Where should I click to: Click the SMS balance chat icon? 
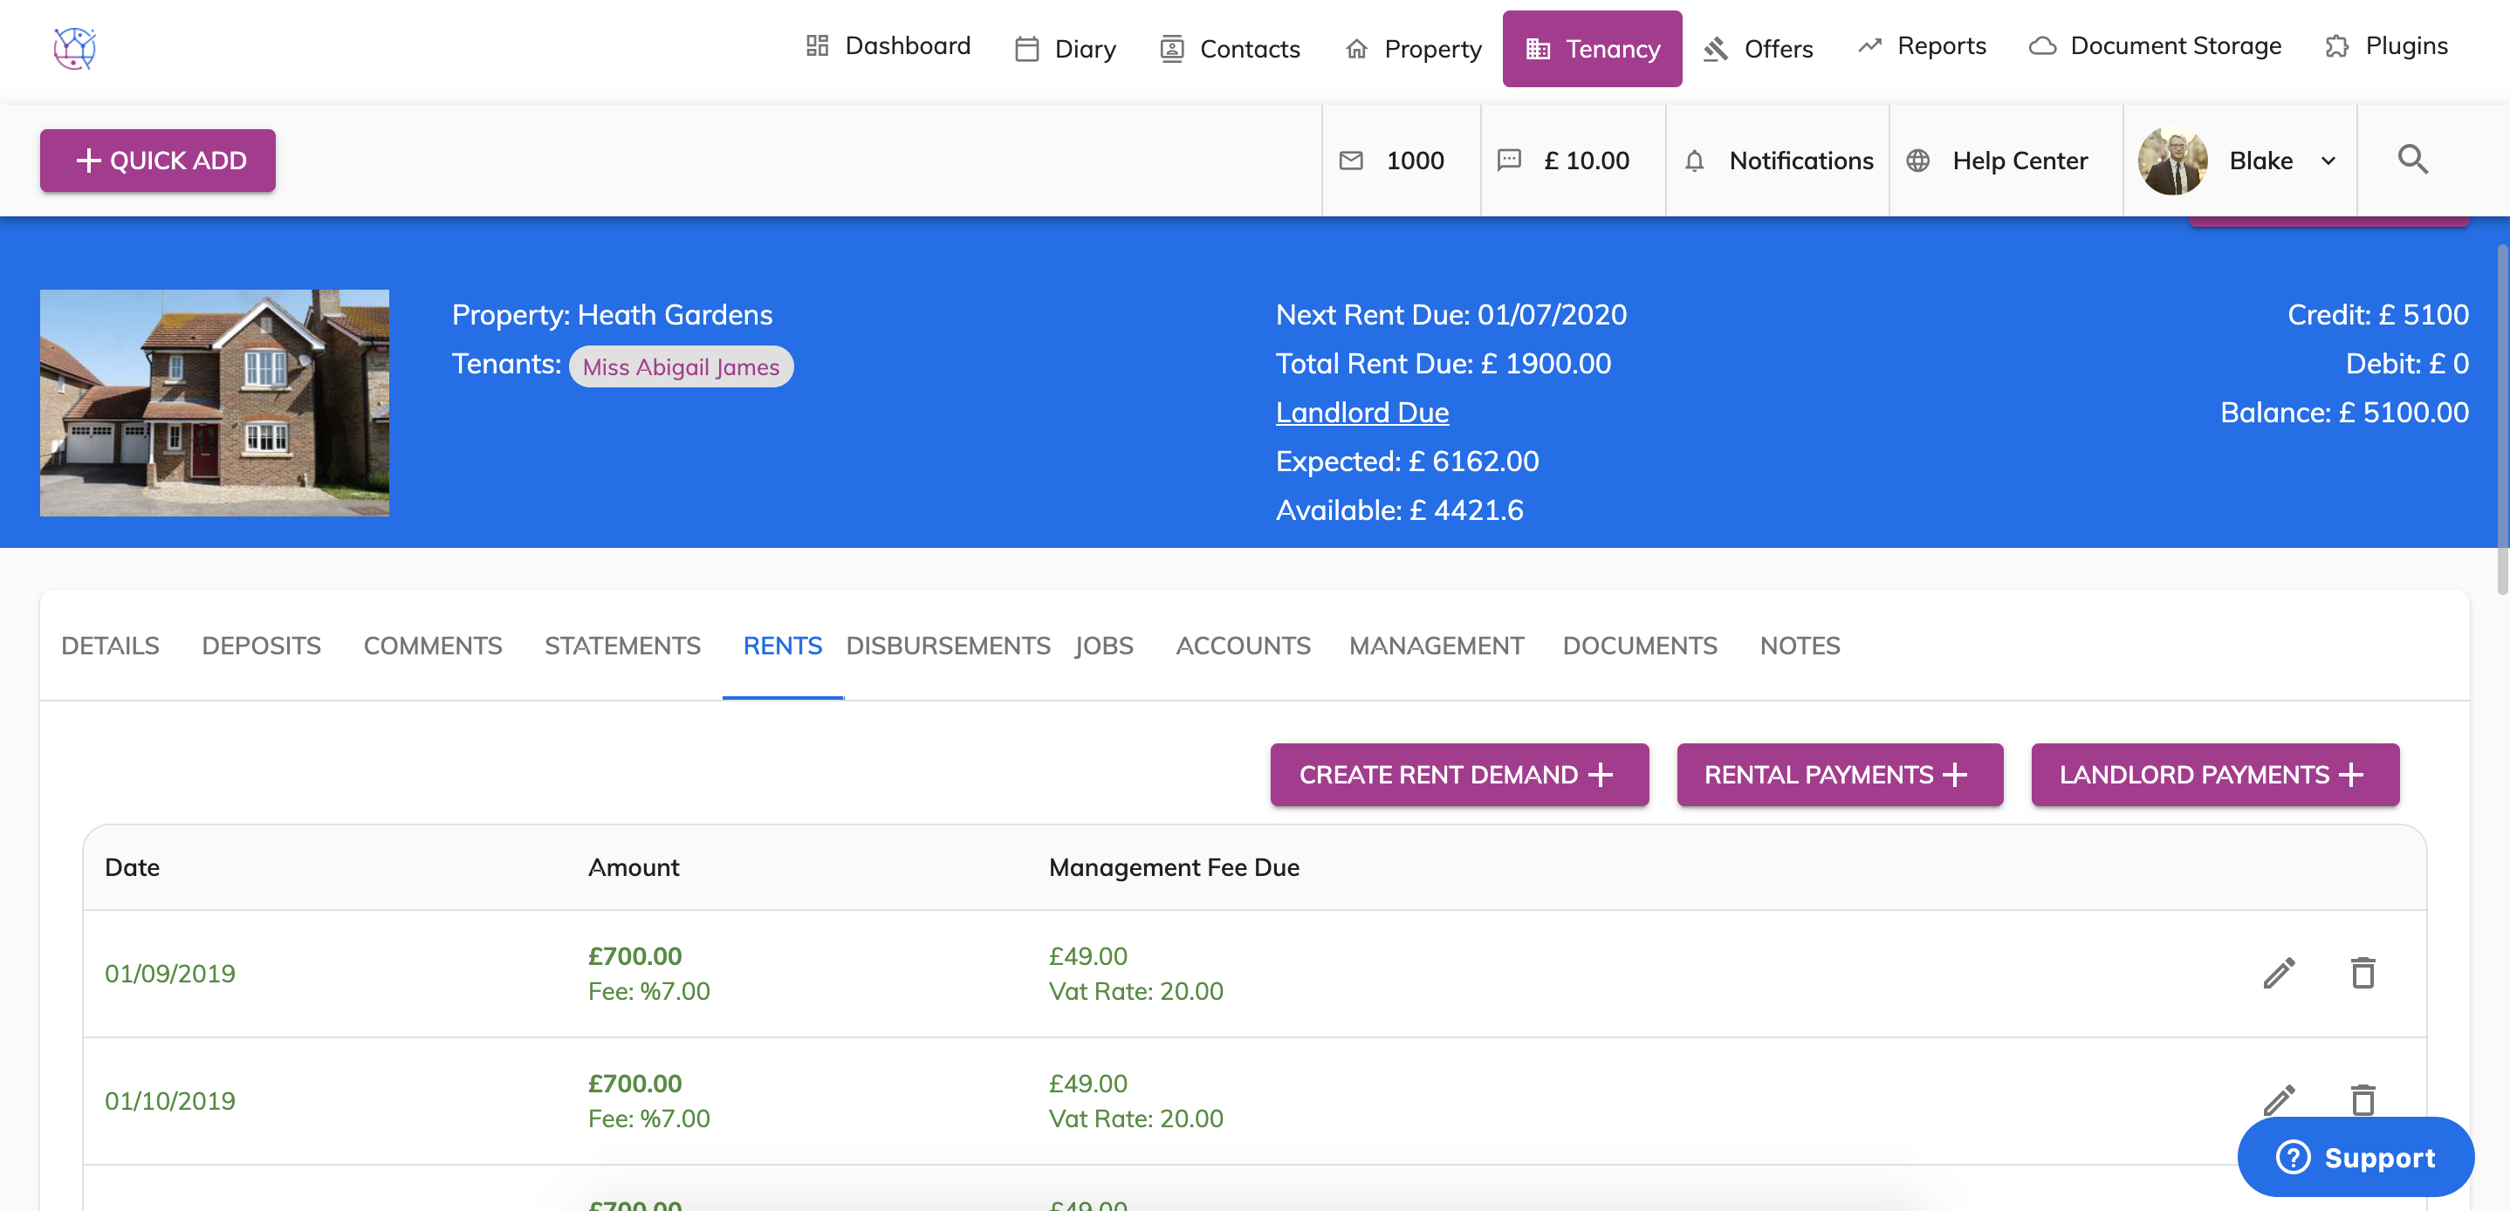(x=1508, y=161)
